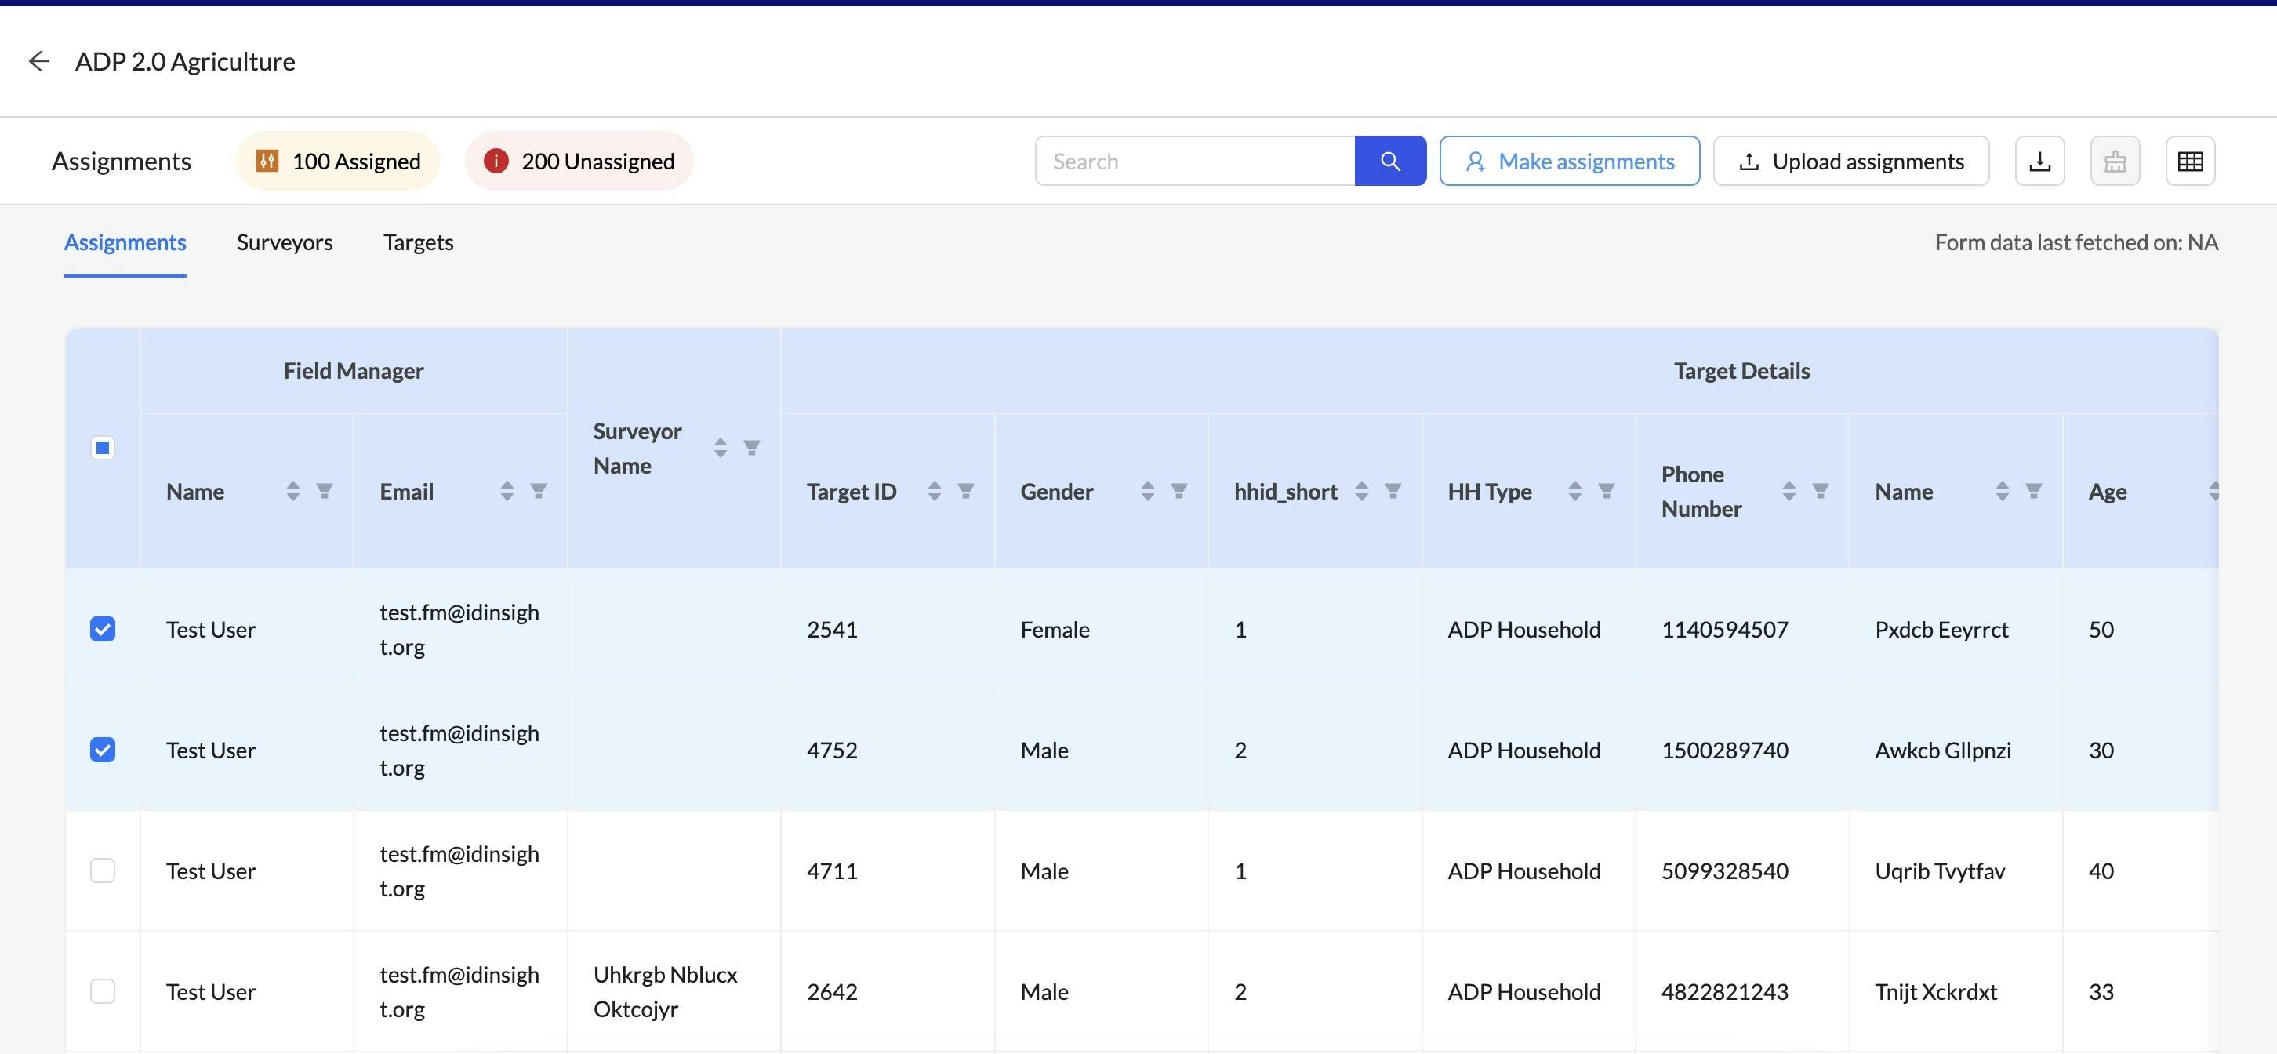Click the download icon button
This screenshot has width=2277, height=1054.
[2039, 161]
